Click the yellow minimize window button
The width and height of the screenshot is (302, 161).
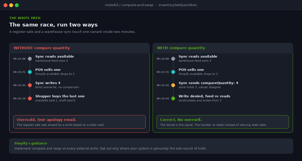point(11,5)
